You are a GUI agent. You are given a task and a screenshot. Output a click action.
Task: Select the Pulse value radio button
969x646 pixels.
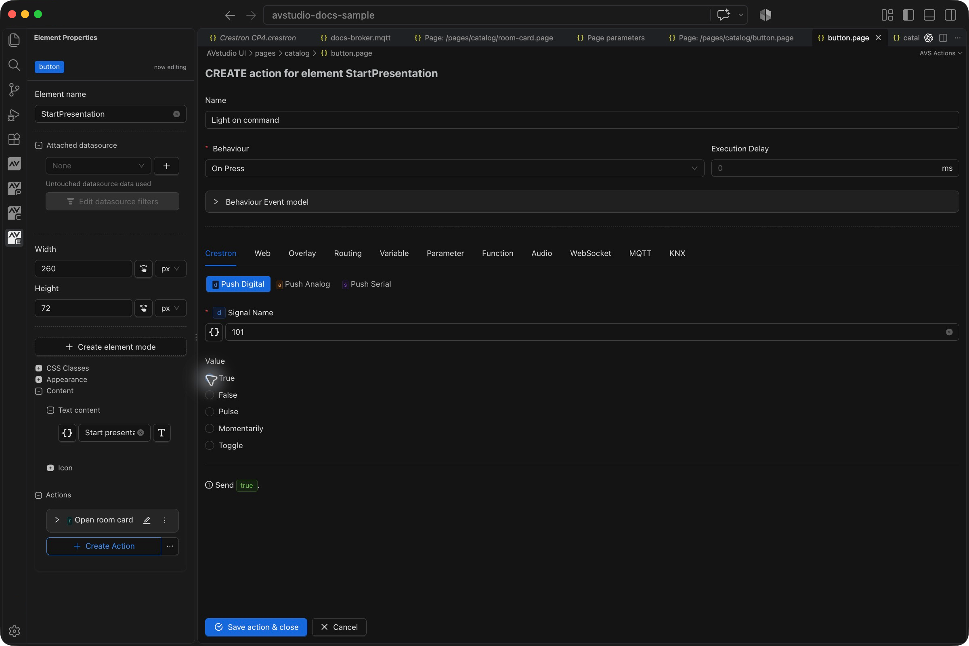pos(209,411)
